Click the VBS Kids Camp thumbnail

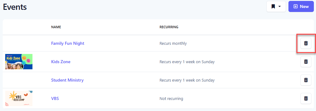19,98
